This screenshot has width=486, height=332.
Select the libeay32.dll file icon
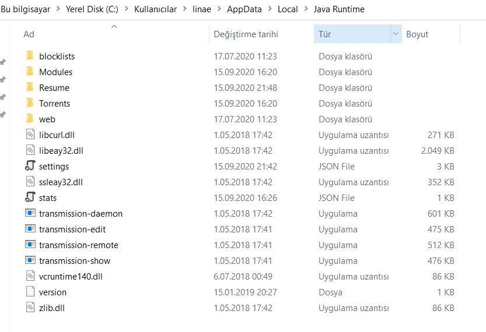[x=30, y=150]
